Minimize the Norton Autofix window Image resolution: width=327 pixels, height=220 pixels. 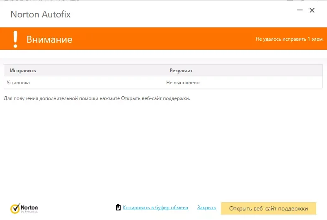(300, 10)
